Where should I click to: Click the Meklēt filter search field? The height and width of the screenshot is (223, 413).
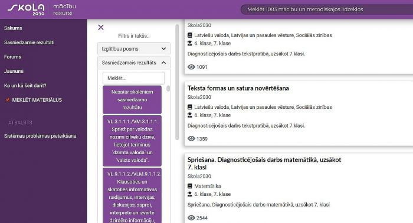click(134, 78)
